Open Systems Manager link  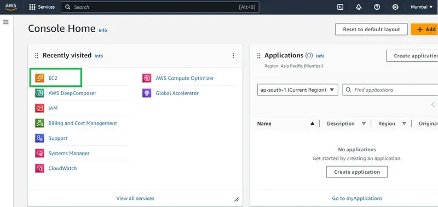(69, 153)
